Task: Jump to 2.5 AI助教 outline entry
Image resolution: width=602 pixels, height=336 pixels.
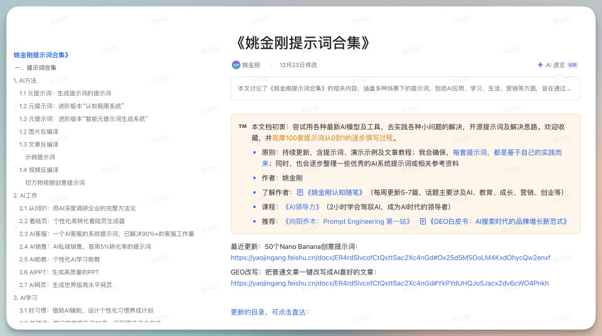Action: tap(60, 259)
